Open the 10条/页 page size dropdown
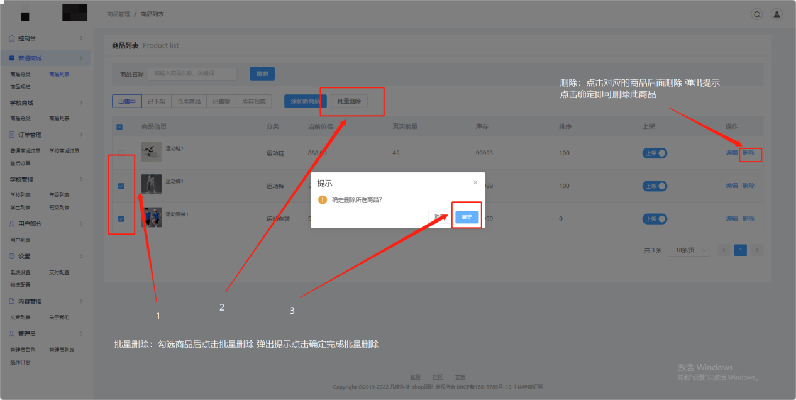Image resolution: width=796 pixels, height=400 pixels. (688, 250)
